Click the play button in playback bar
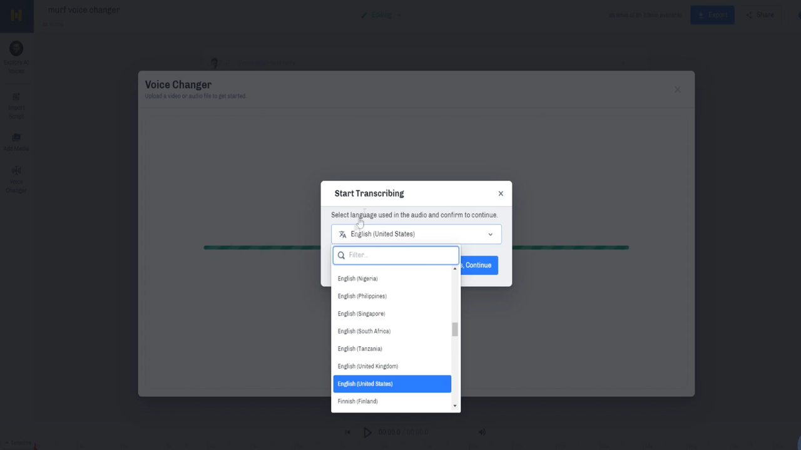The height and width of the screenshot is (450, 801). click(x=367, y=432)
